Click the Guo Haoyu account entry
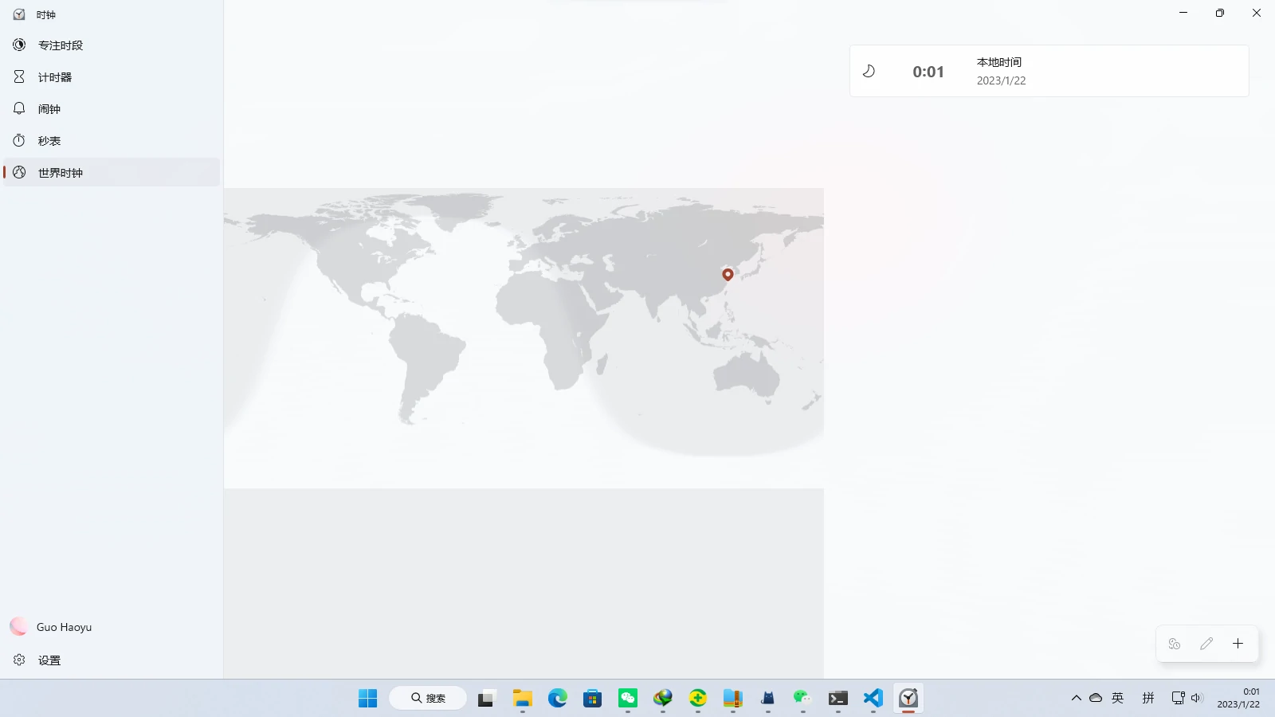This screenshot has height=717, width=1275. click(64, 627)
